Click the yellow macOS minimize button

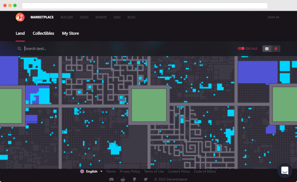(10, 6)
